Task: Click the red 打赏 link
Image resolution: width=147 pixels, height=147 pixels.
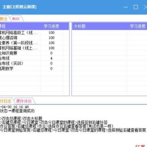Action: point(140,146)
